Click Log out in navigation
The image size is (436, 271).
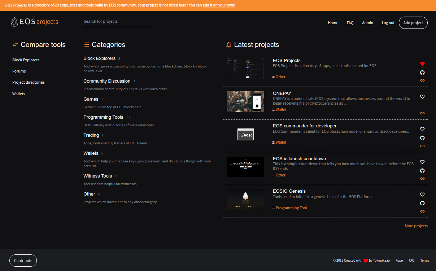point(388,23)
